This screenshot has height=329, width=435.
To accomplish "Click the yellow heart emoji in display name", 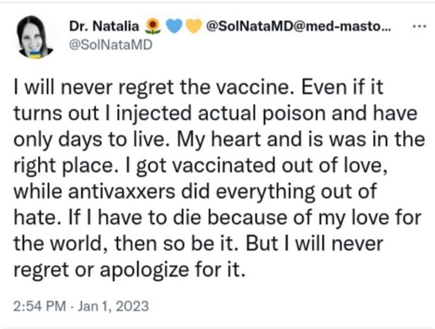I will click(x=193, y=26).
